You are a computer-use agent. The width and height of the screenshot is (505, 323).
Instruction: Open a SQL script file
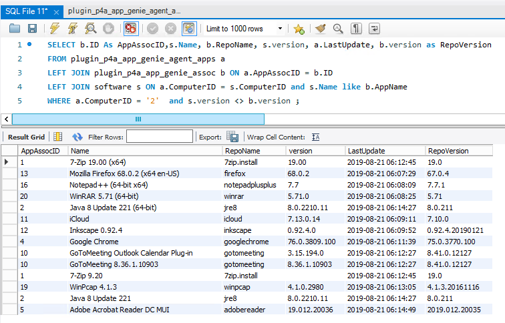pos(15,29)
